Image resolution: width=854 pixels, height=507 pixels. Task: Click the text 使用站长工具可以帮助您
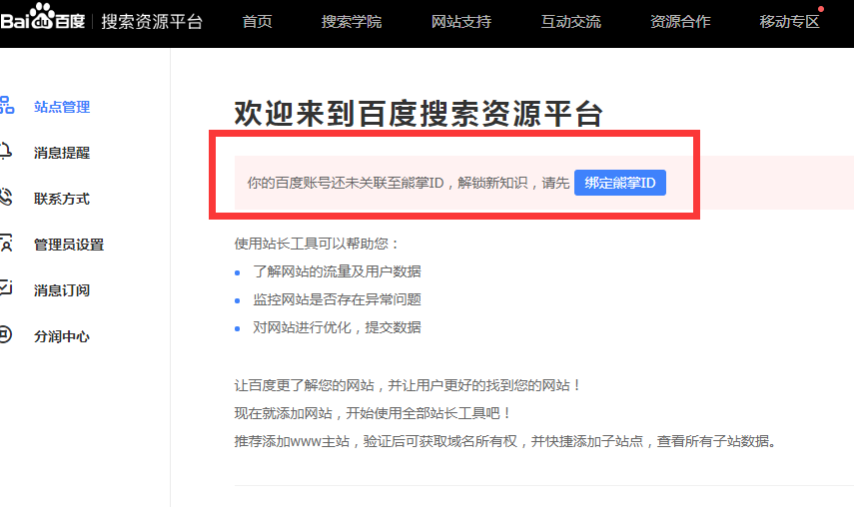(317, 244)
